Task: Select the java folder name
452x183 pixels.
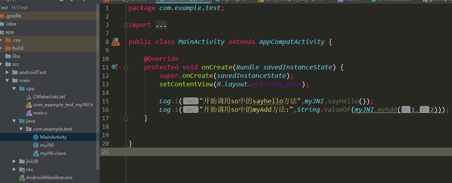Action: click(x=30, y=121)
